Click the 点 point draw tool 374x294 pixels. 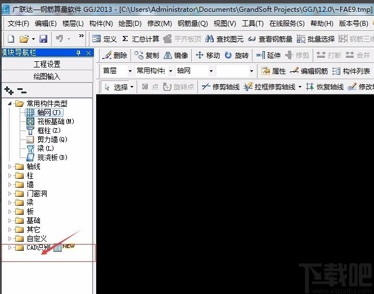(150, 87)
